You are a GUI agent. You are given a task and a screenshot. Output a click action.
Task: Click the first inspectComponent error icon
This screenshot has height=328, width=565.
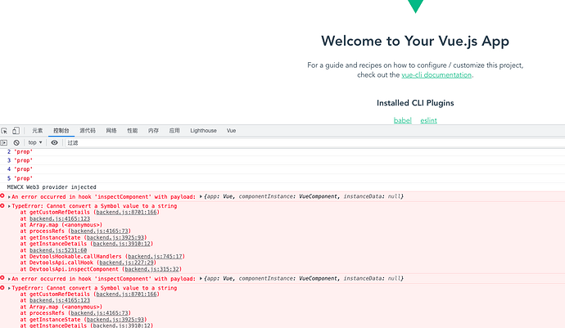(x=2, y=196)
